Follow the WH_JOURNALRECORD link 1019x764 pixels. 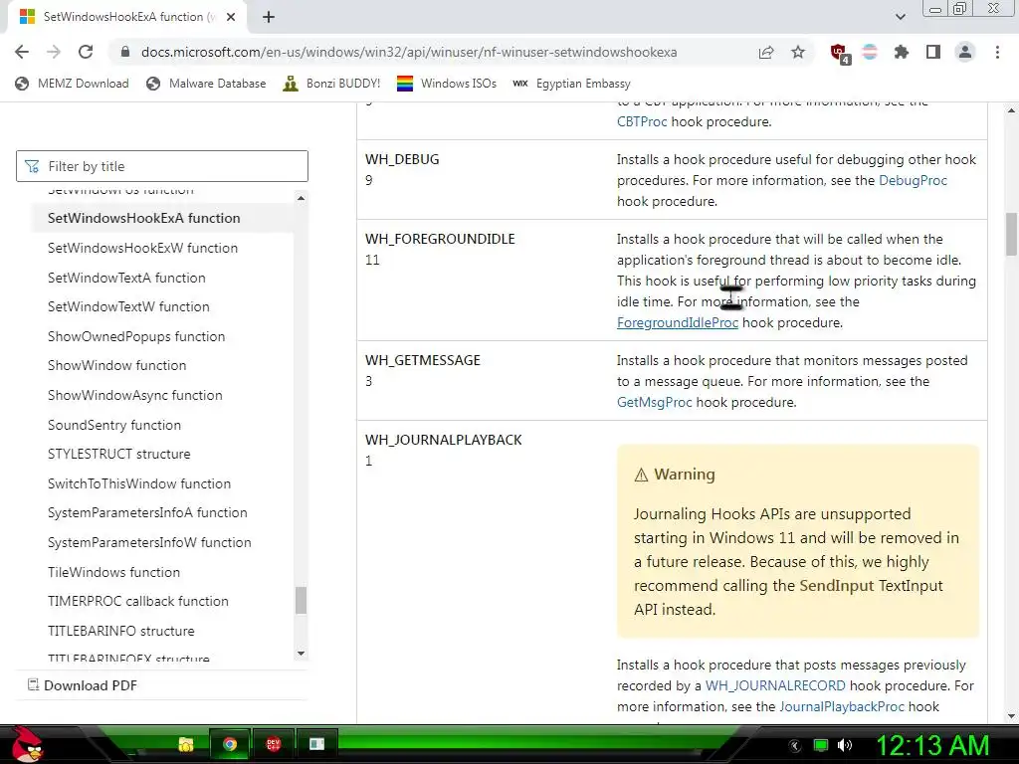775,685
